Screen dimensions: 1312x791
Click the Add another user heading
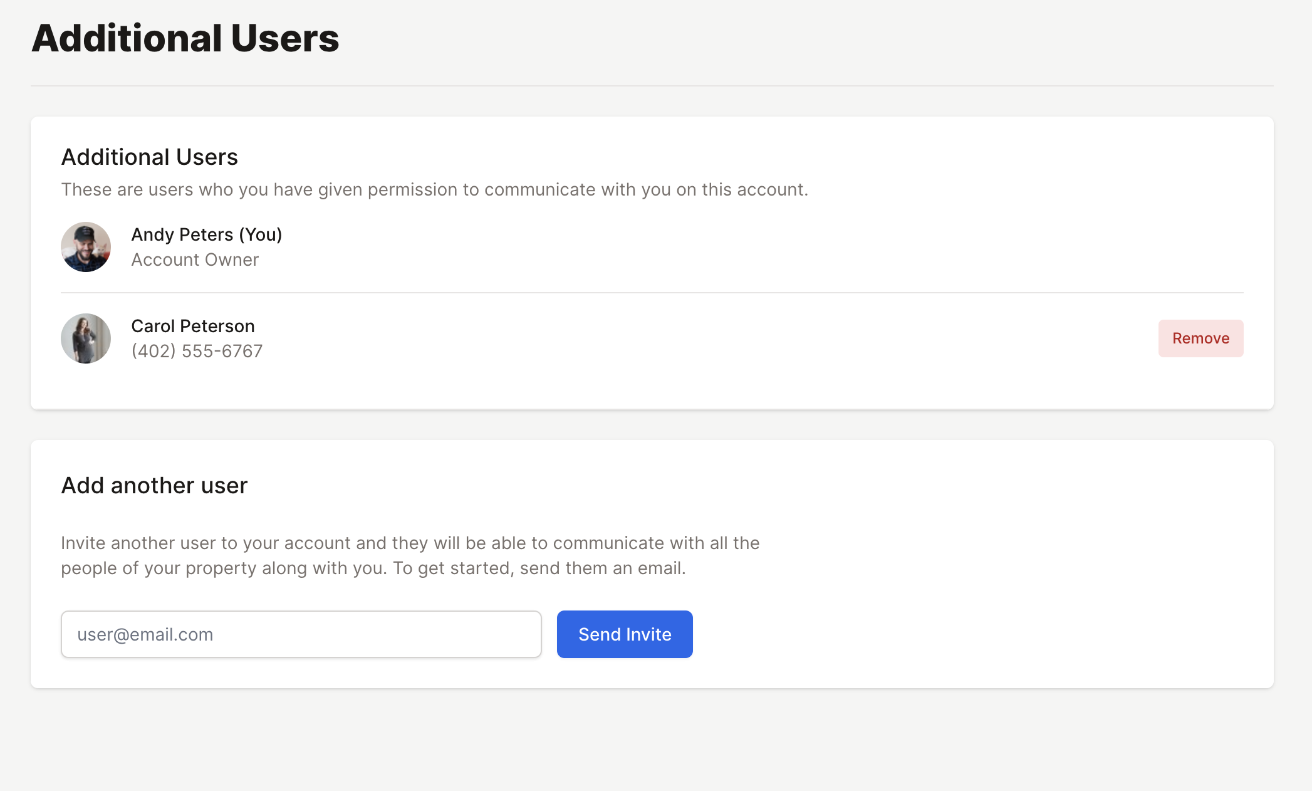coord(154,485)
